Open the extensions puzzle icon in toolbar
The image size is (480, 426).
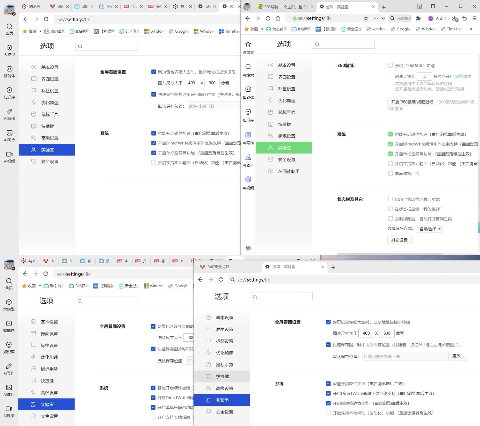418,18
